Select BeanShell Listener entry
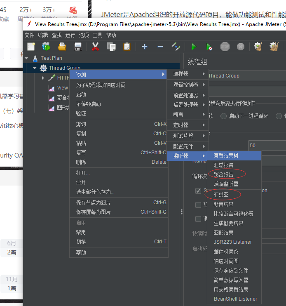The width and height of the screenshot is (286, 306). [234, 299]
